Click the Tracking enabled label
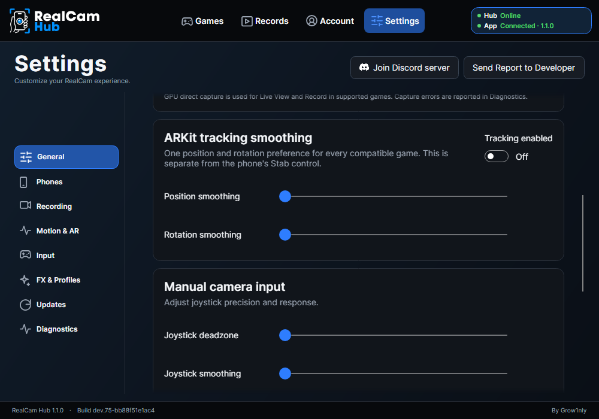The image size is (599, 419). [518, 138]
